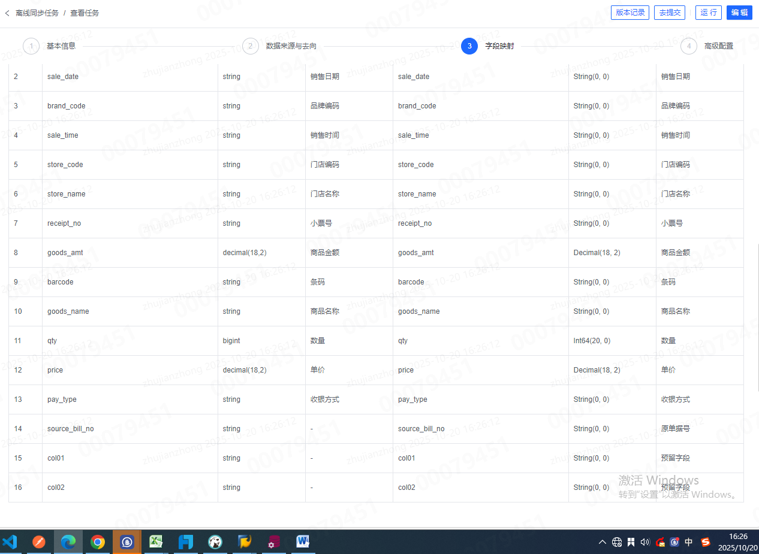
Task: Expand the hidden system tray icons chevron
Action: (x=603, y=542)
